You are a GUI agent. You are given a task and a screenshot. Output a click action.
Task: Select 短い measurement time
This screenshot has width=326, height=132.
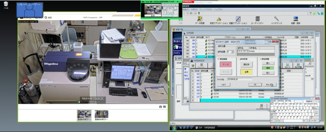coord(268,73)
